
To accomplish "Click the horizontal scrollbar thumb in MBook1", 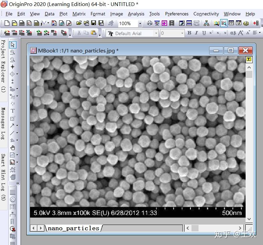I will [x=195, y=228].
